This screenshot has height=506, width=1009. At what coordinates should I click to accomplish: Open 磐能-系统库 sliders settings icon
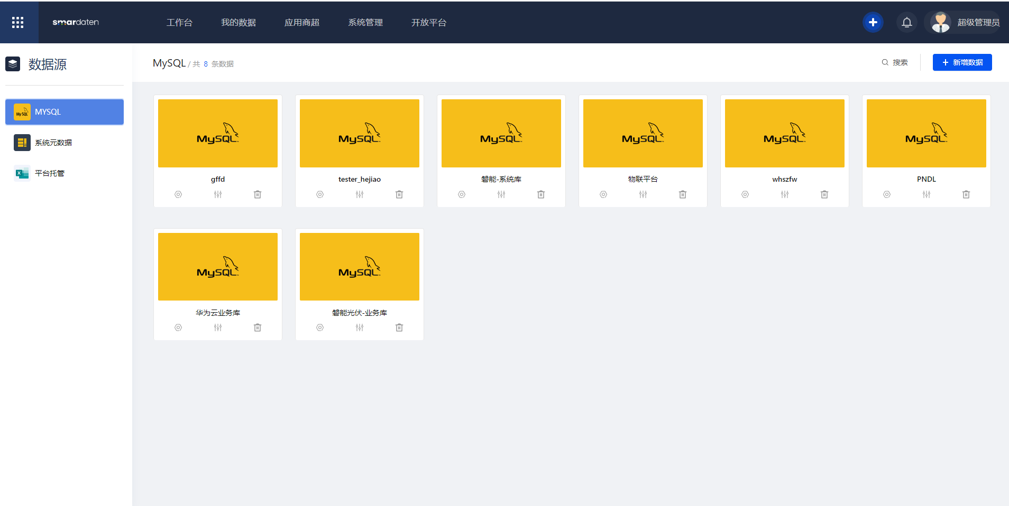click(x=501, y=194)
